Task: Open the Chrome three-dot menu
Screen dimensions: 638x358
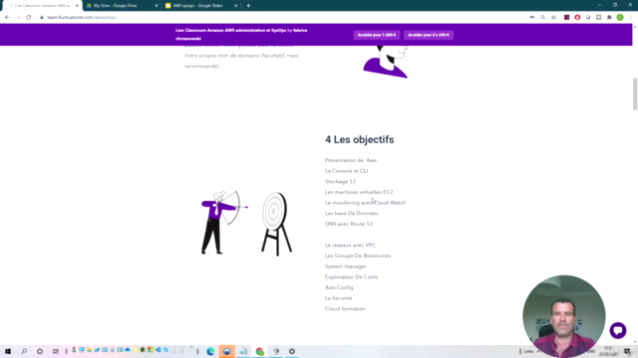Action: pyautogui.click(x=630, y=18)
